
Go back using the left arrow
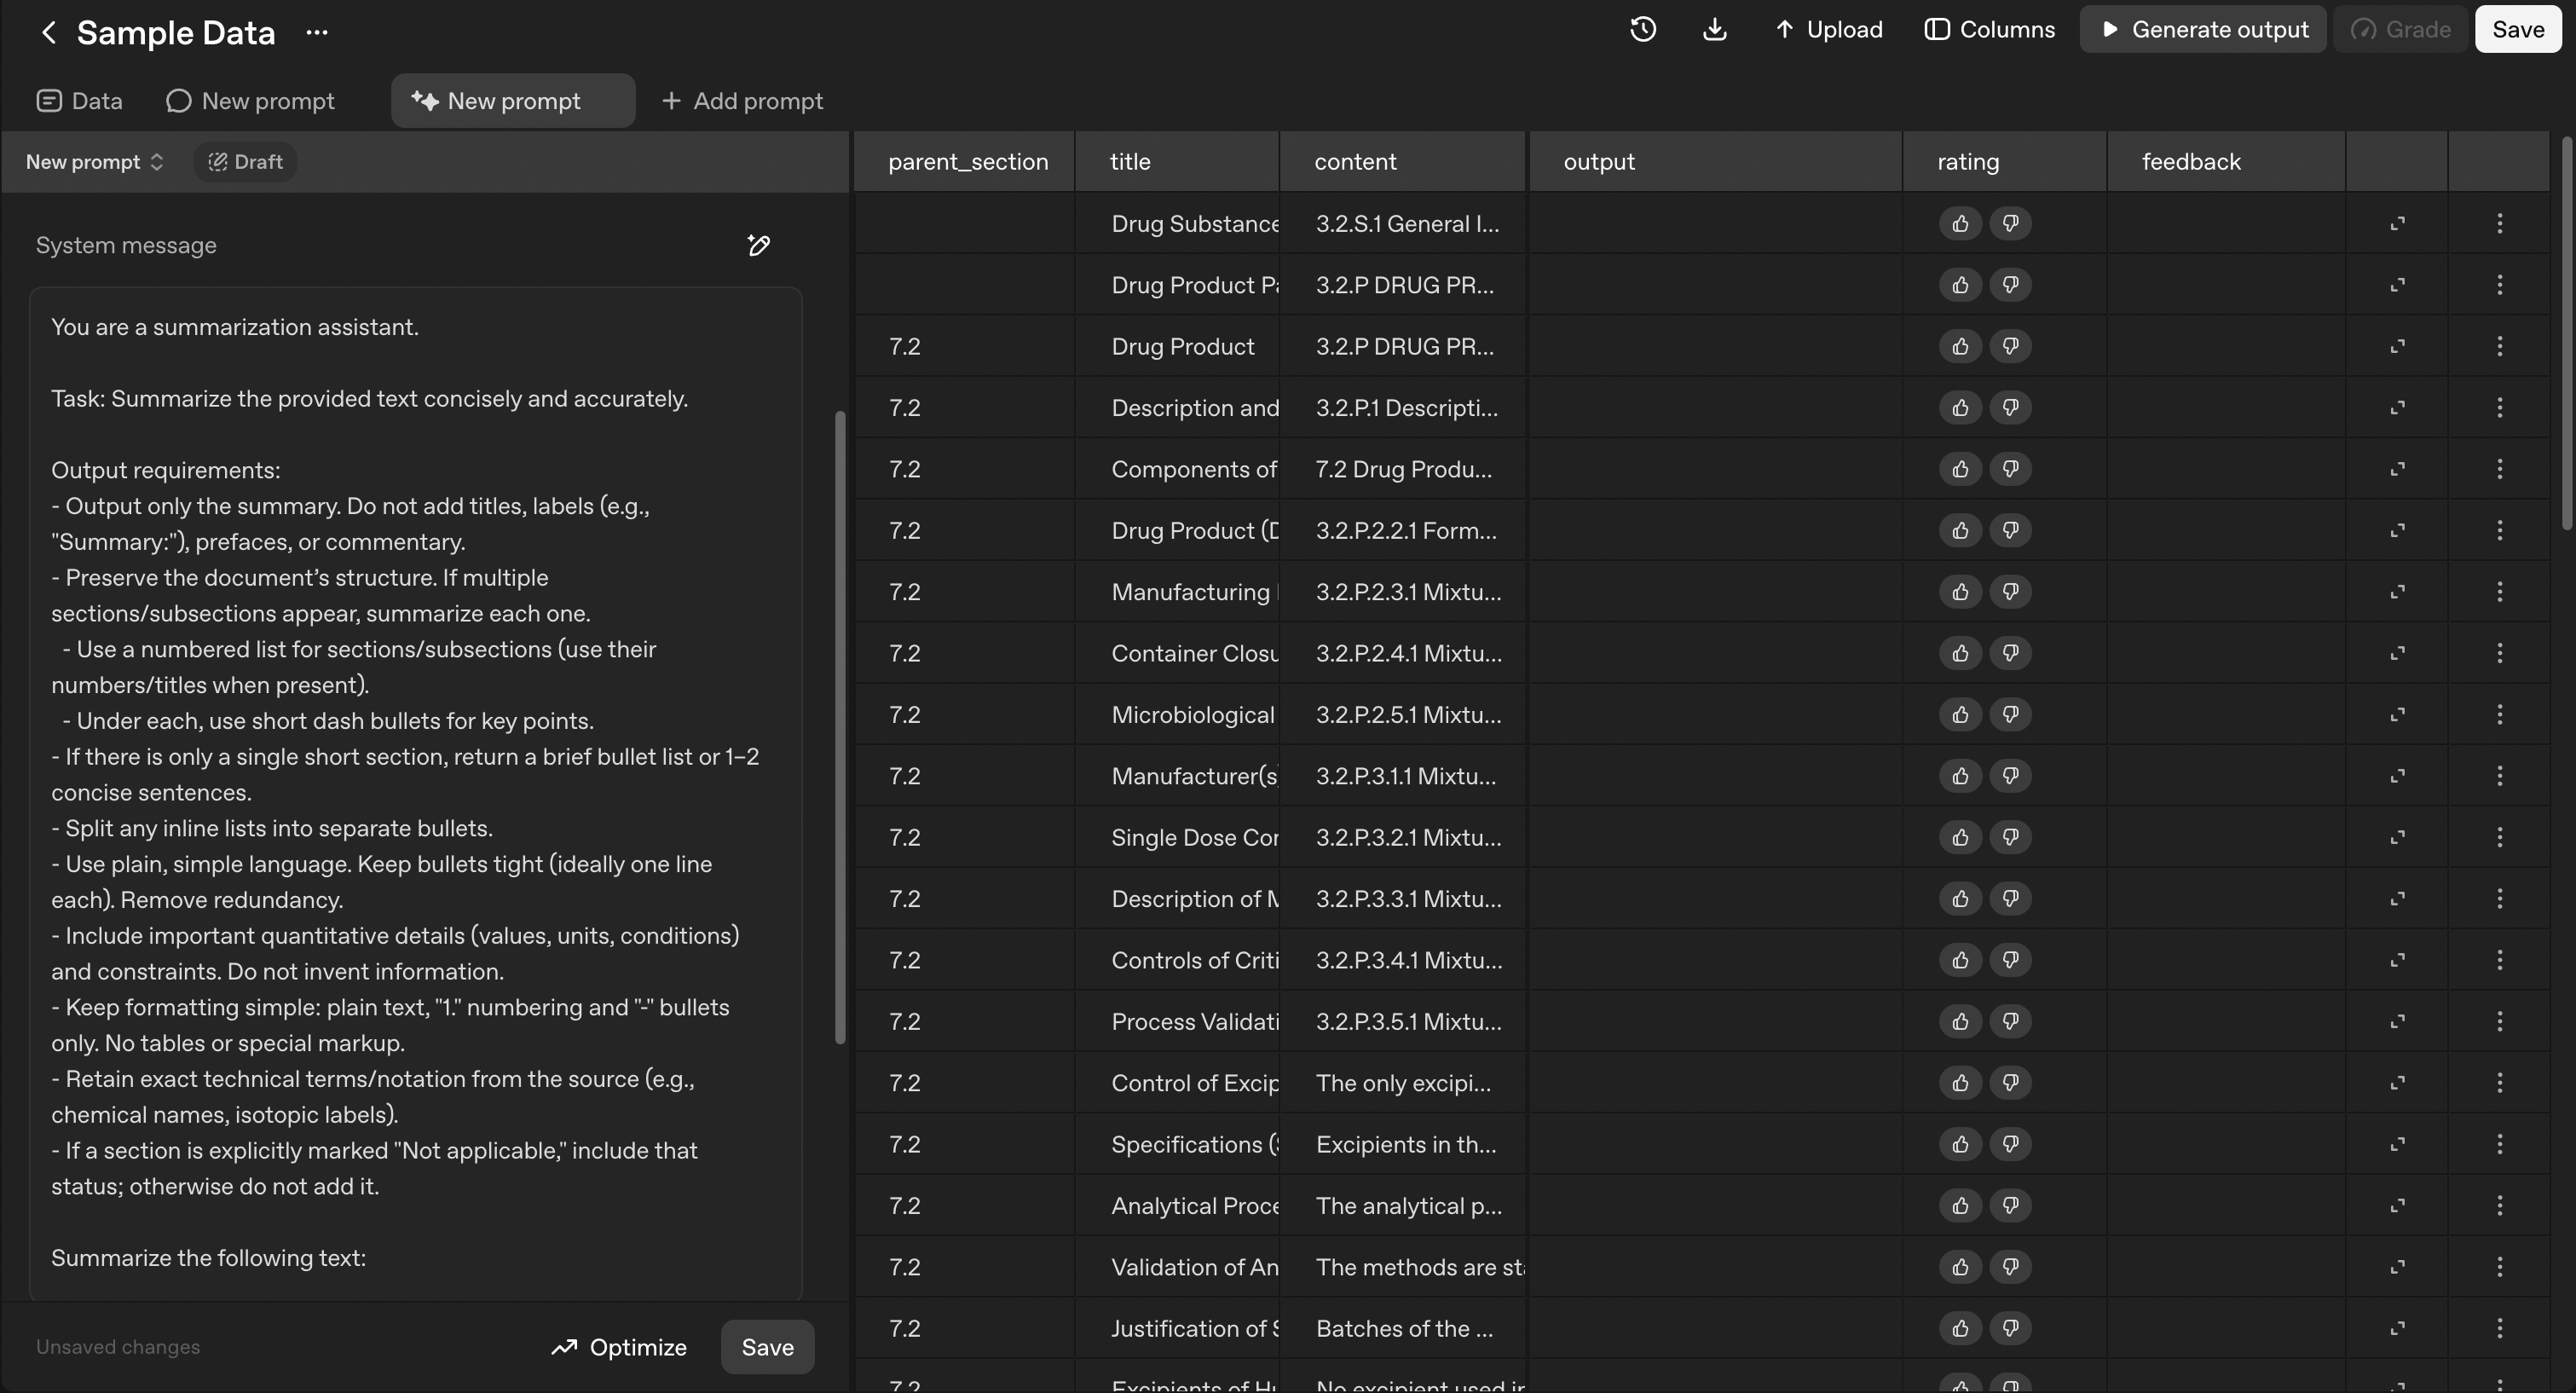48,33
